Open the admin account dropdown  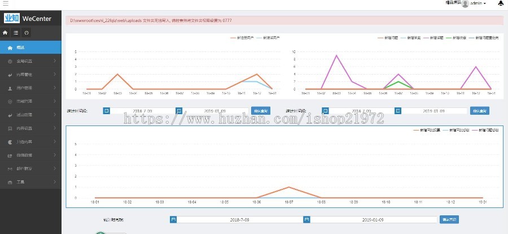[478, 3]
